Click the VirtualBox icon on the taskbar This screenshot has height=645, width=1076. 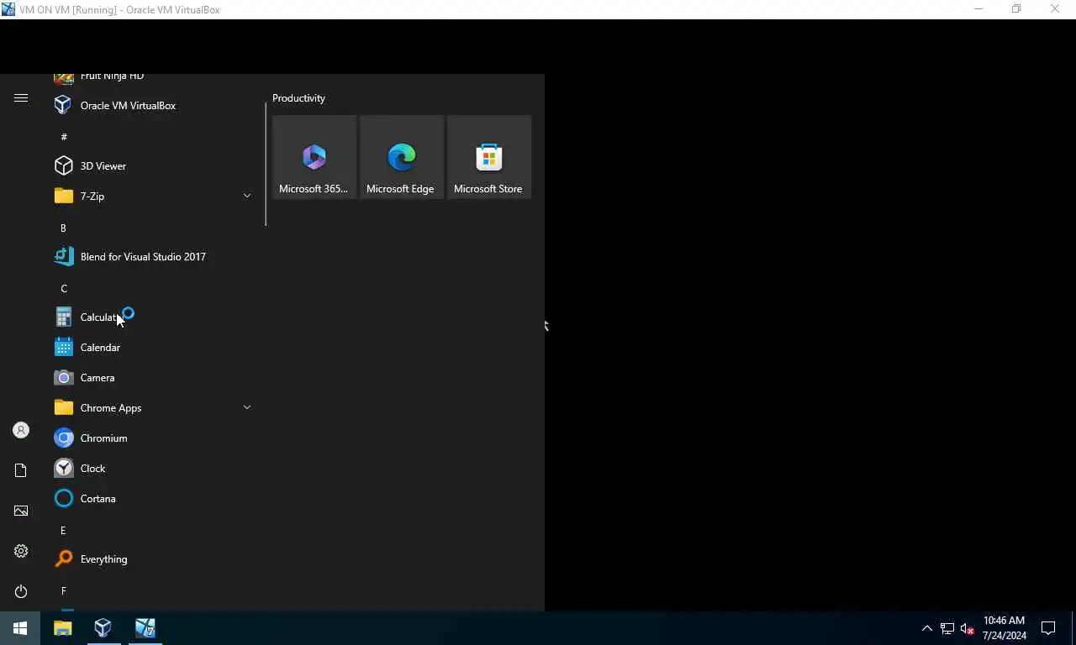click(103, 628)
